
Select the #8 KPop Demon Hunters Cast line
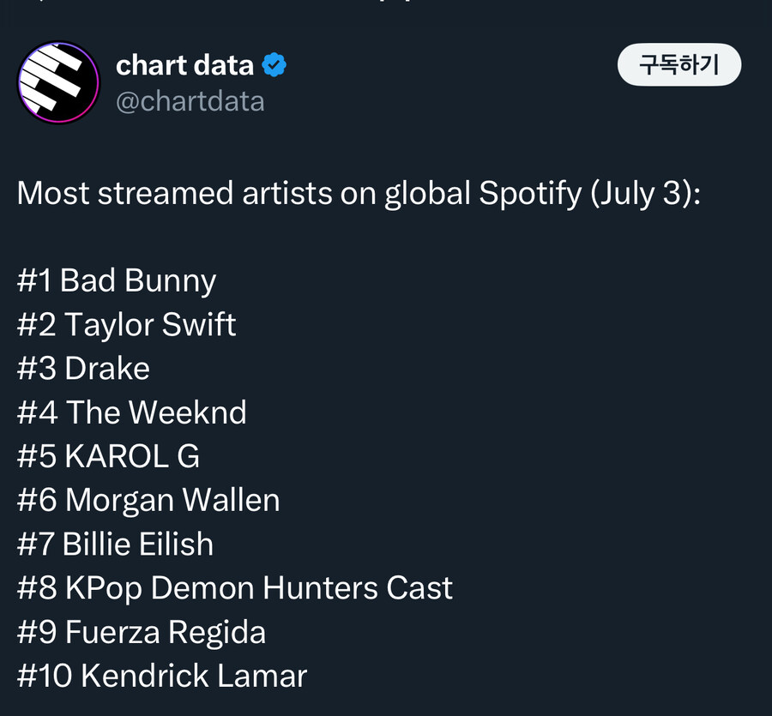[x=235, y=588]
